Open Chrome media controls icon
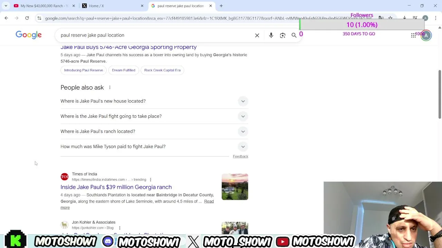Viewport: 442px width, 248px height. click(415, 18)
